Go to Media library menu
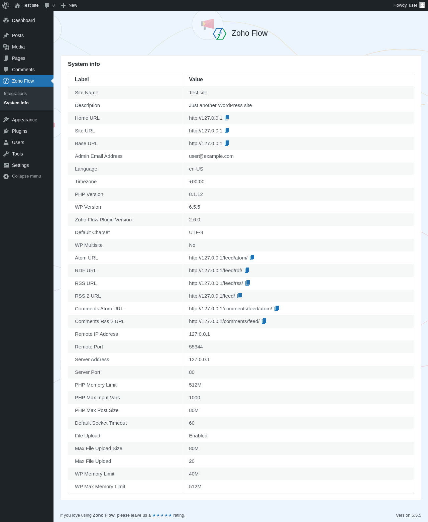 27,47
